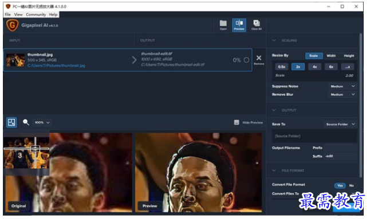Open the Remove Blur dropdown
The height and width of the screenshot is (219, 370).
[343, 94]
